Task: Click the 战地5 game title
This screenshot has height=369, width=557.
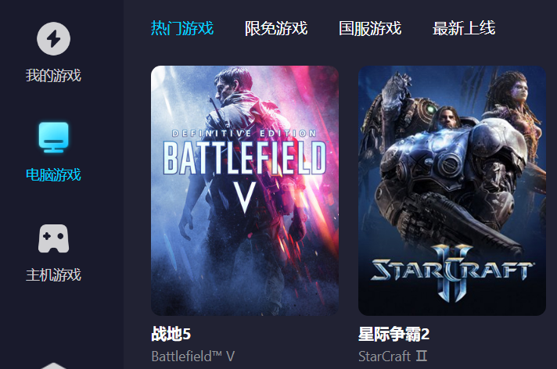Action: [x=171, y=334]
